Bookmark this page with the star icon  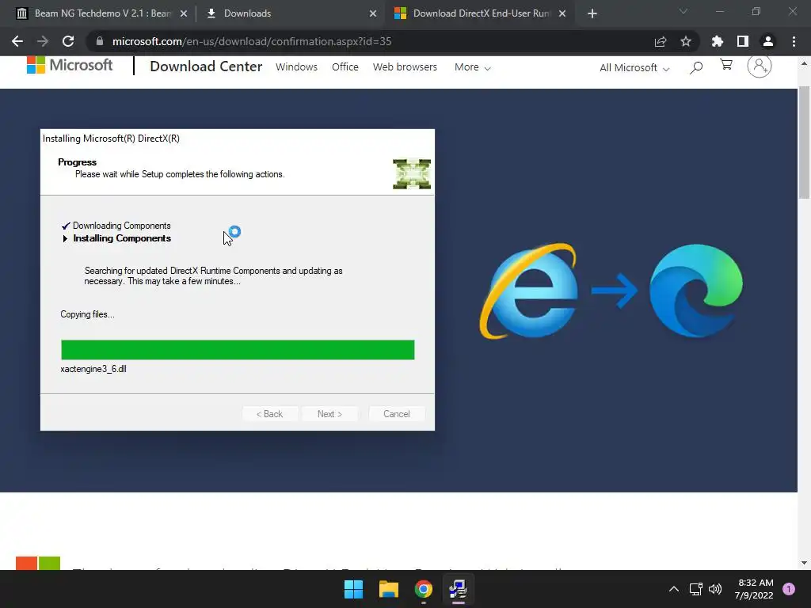point(686,41)
